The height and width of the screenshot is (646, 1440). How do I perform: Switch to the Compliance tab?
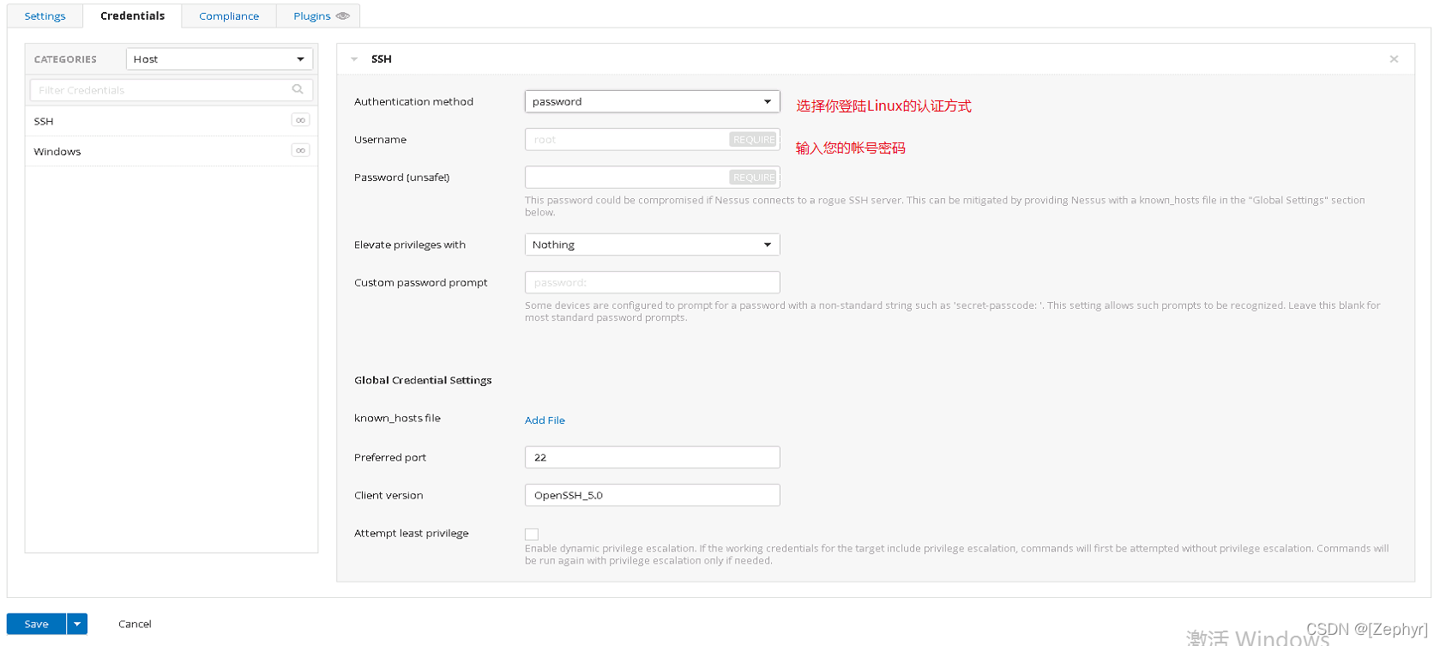(x=229, y=16)
